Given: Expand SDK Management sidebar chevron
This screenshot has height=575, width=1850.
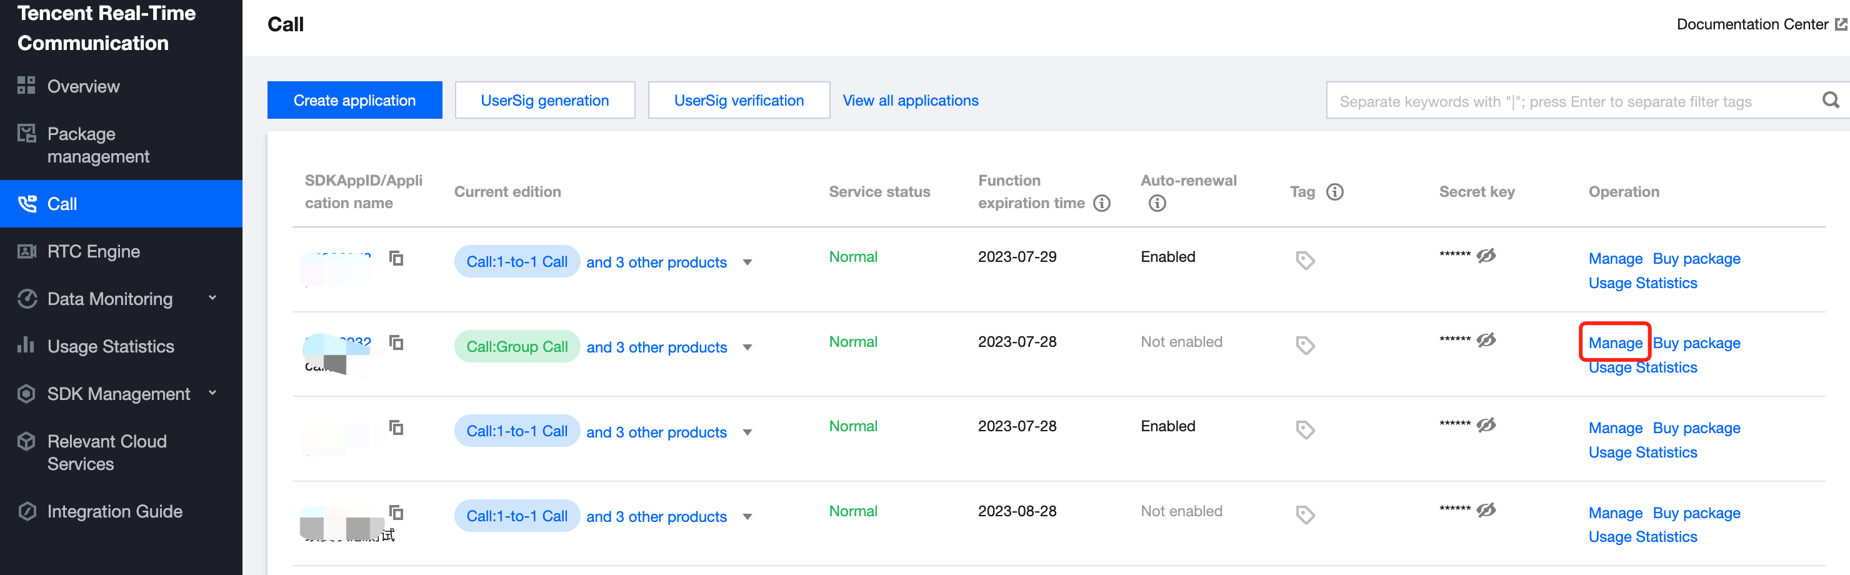Looking at the screenshot, I should tap(212, 392).
